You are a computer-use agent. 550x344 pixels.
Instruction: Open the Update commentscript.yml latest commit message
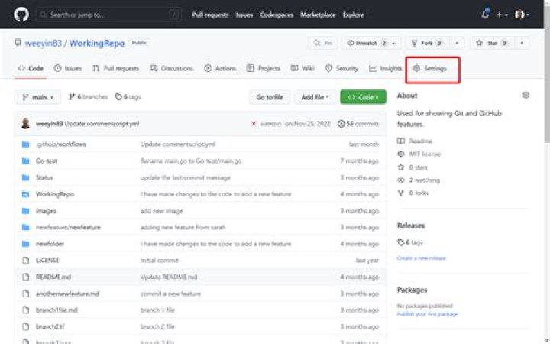102,124
